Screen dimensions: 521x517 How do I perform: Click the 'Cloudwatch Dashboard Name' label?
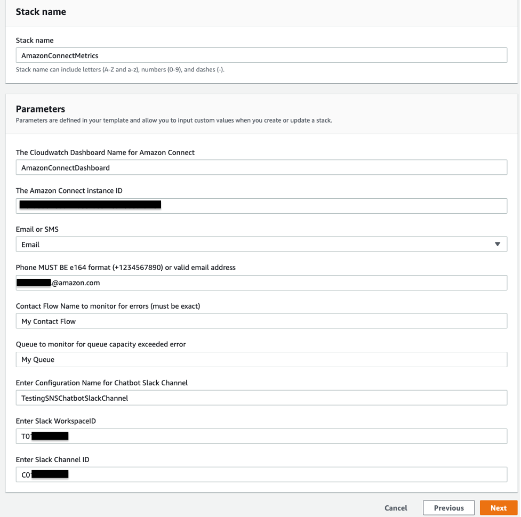105,152
